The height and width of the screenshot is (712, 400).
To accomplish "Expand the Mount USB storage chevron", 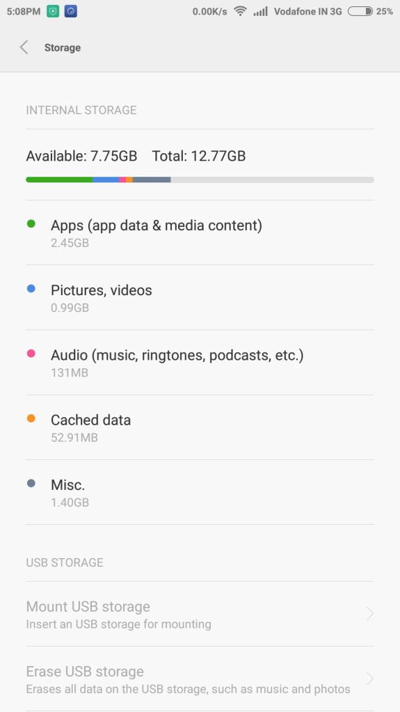I will (370, 614).
